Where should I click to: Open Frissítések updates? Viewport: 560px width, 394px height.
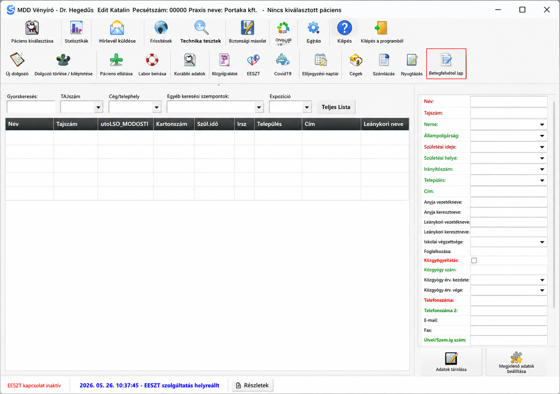point(161,33)
